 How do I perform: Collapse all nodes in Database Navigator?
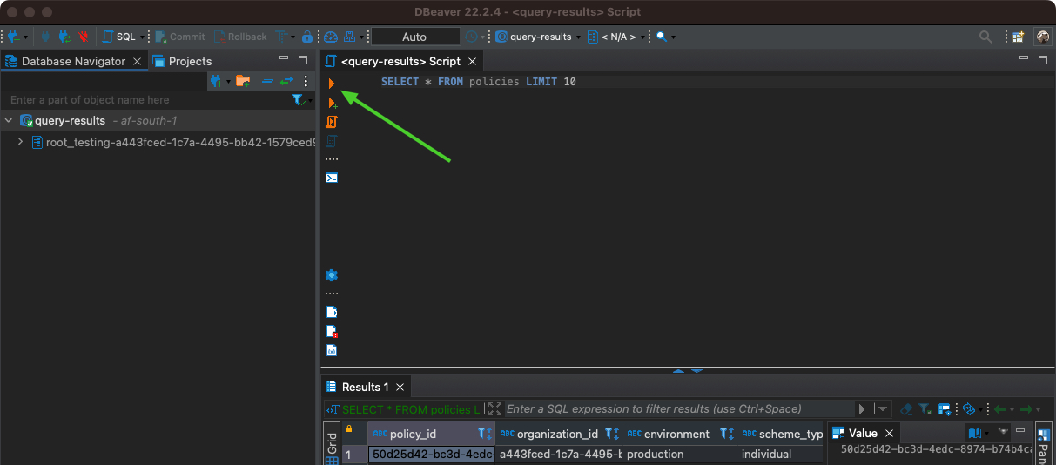pos(267,81)
